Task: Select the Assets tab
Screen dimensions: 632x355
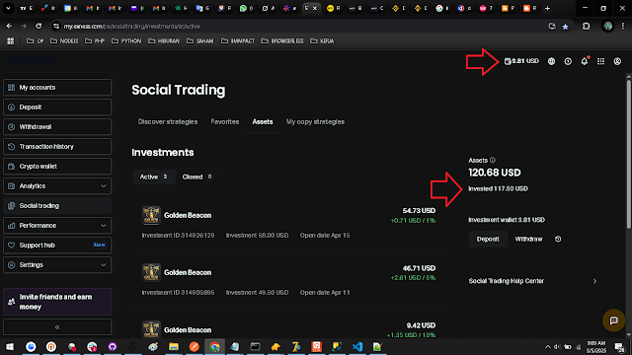Action: [263, 121]
